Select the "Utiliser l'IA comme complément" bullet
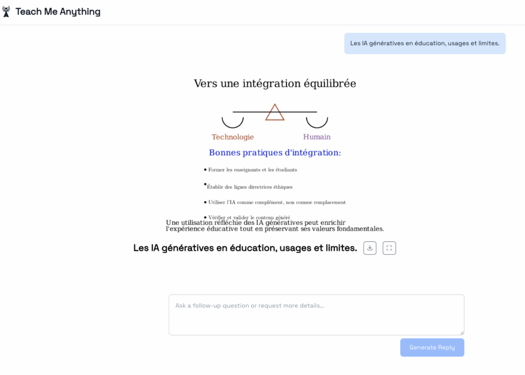 [277, 202]
